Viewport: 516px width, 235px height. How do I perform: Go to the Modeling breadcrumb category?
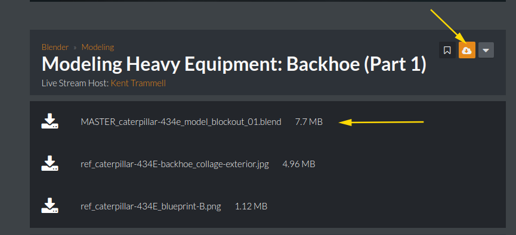98,47
